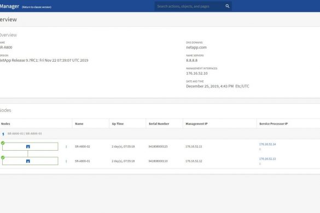The height and width of the screenshot is (213, 320).
Task: Click the search magnifier icon
Action: click(228, 6)
